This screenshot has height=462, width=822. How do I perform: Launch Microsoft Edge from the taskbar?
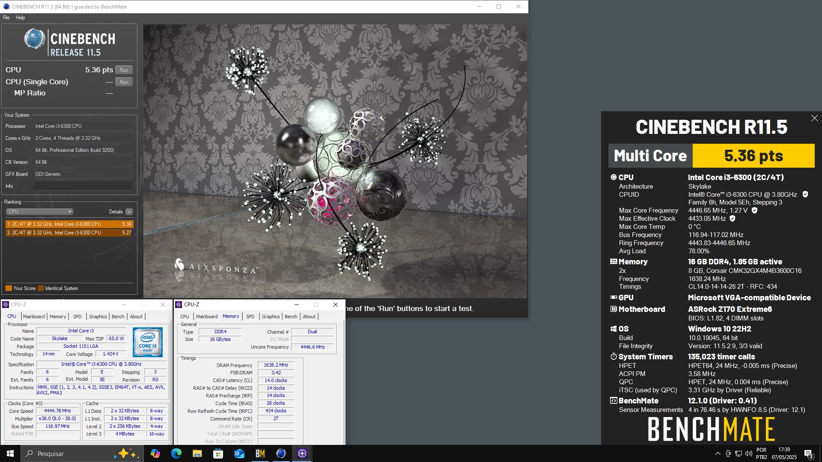tap(176, 453)
